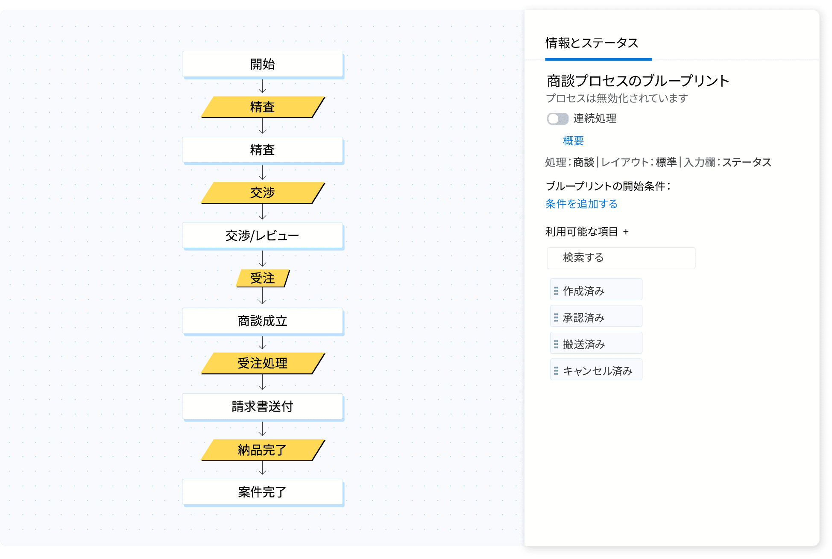Click the 概要 link
The image size is (832, 559).
(x=573, y=140)
